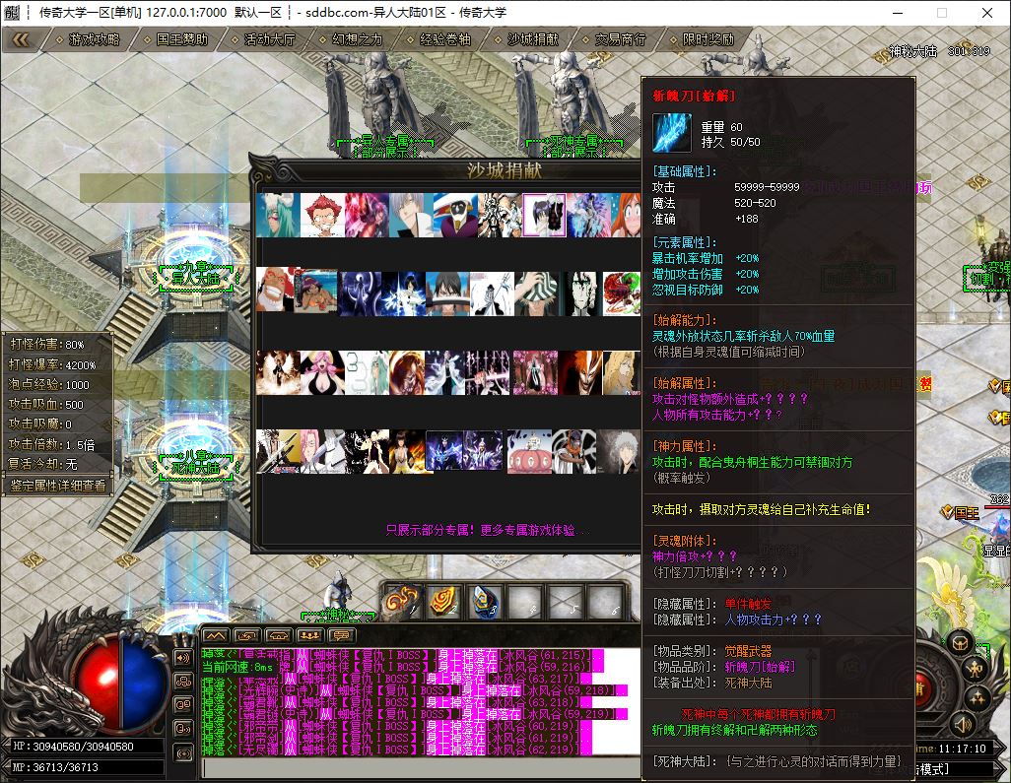1011x783 pixels.
Task: Open the skills sparkle icon on round panel
Action: (978, 698)
